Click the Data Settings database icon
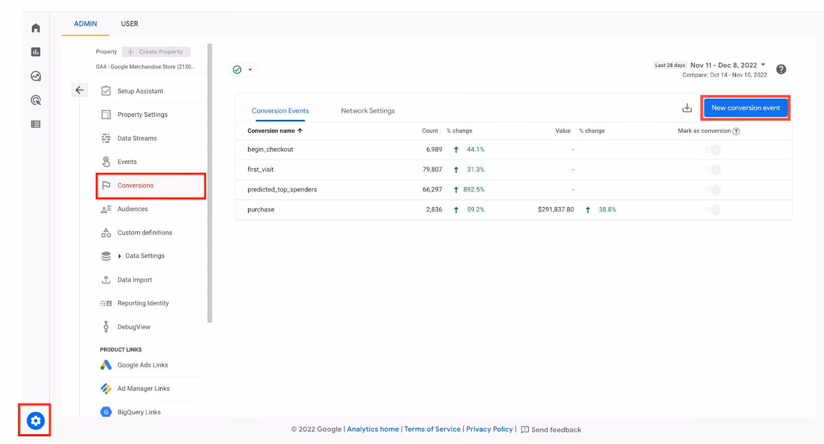Image resolution: width=824 pixels, height=444 pixels. click(106, 256)
